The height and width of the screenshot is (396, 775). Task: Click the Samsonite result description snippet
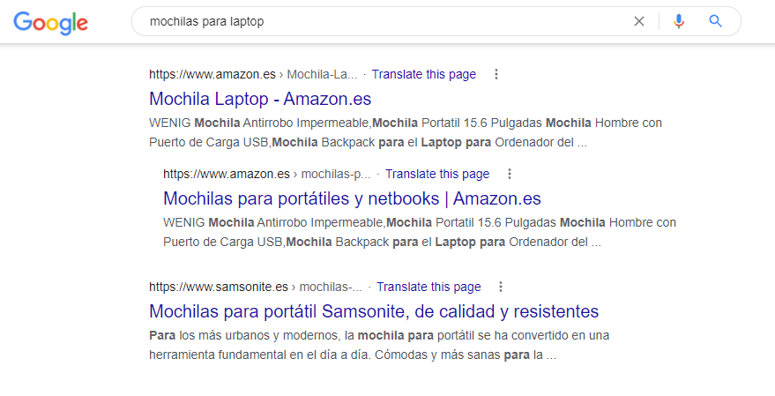[x=379, y=346]
